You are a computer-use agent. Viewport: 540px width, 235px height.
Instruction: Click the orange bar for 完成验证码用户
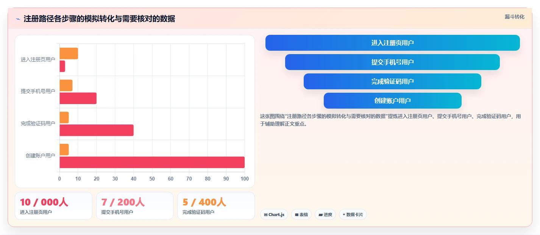64,117
